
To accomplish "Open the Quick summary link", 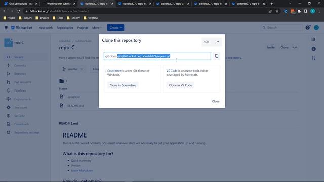I will 81,161.
